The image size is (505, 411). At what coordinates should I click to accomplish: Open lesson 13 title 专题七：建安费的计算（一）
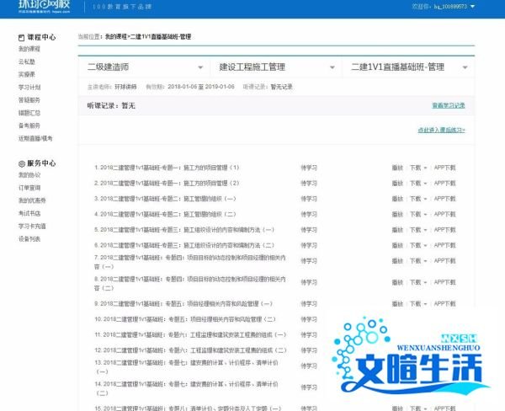click(x=186, y=367)
